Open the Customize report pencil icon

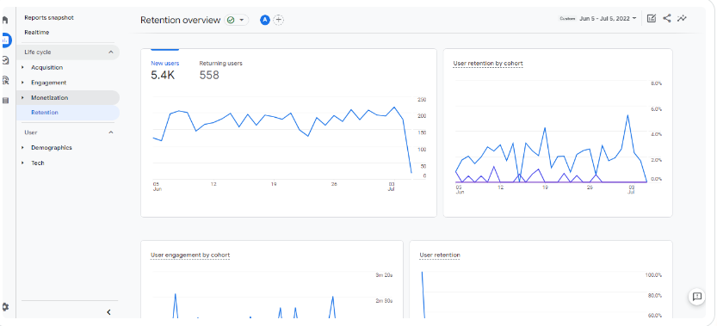pyautogui.click(x=652, y=19)
